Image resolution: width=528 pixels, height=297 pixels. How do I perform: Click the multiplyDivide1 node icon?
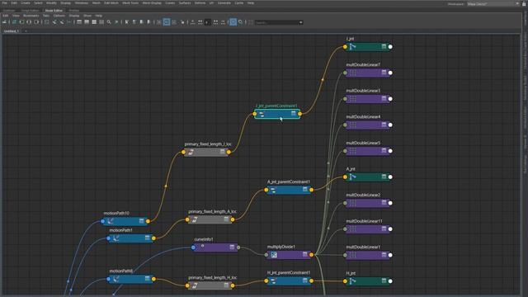274,255
